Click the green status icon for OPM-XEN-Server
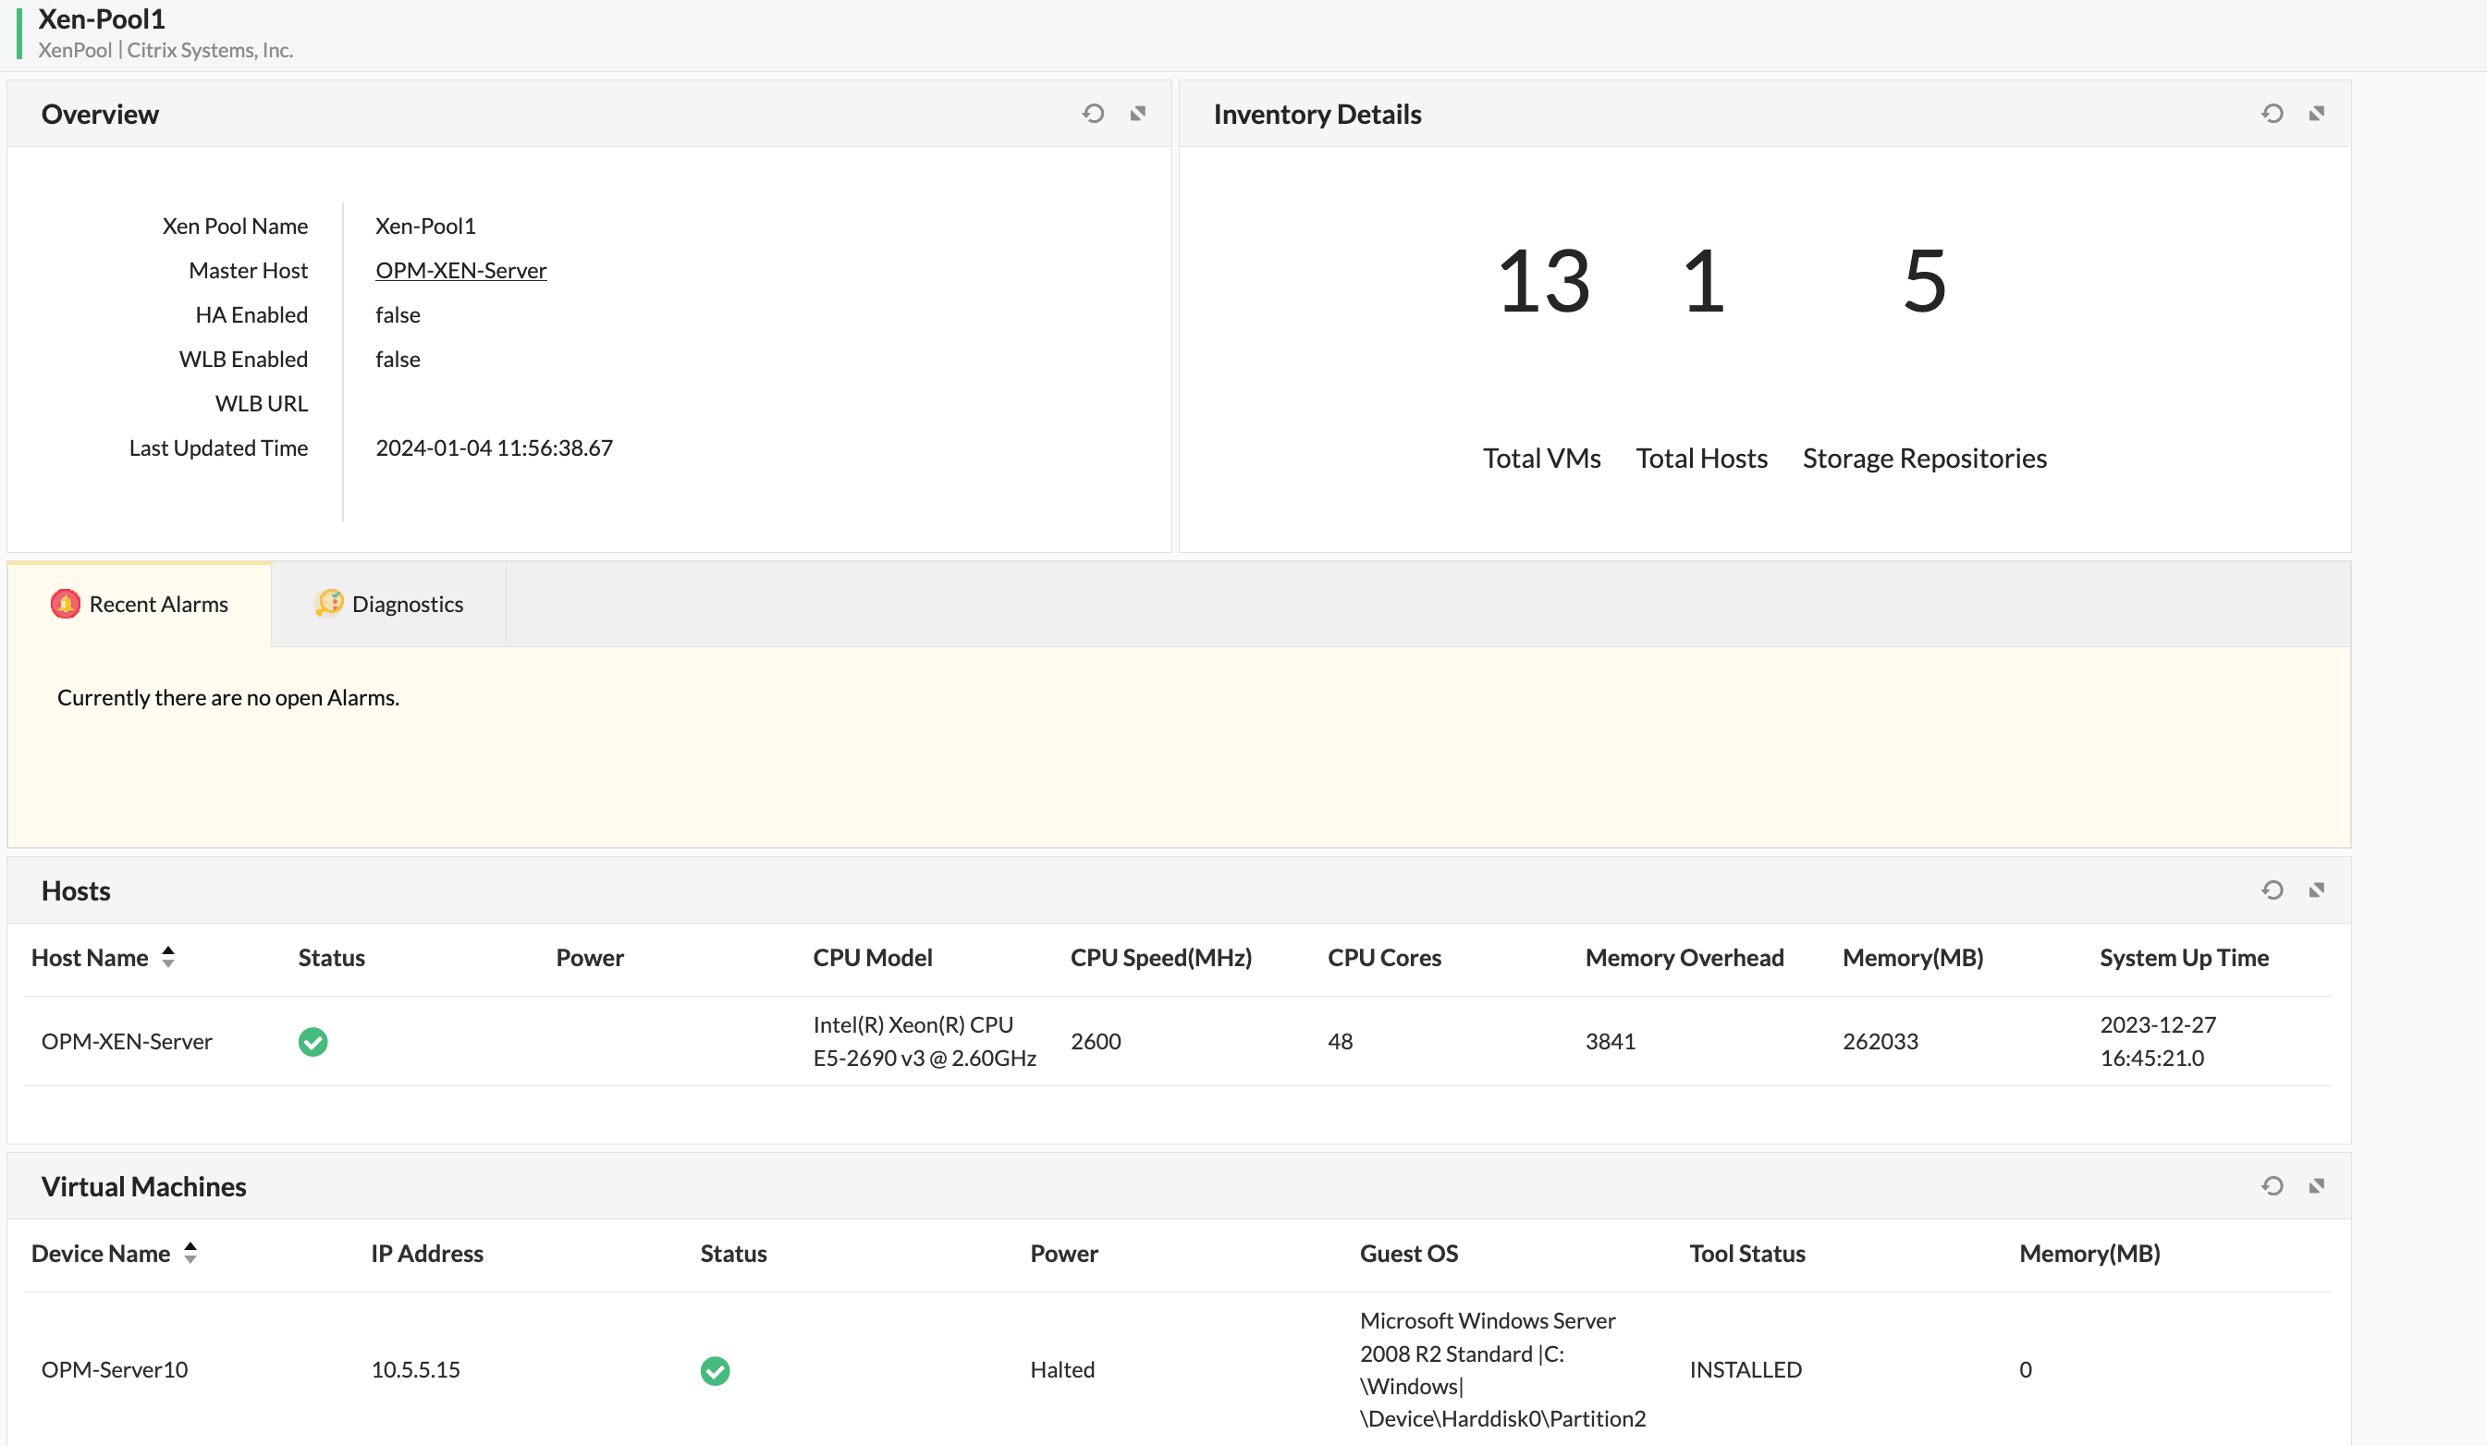 (x=312, y=1041)
